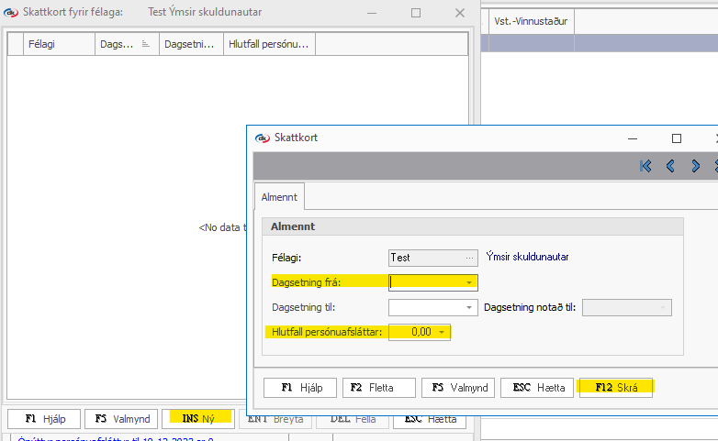Expand Hlutfall persónuafsláttar value dropdown
The image size is (718, 441).
(x=442, y=332)
